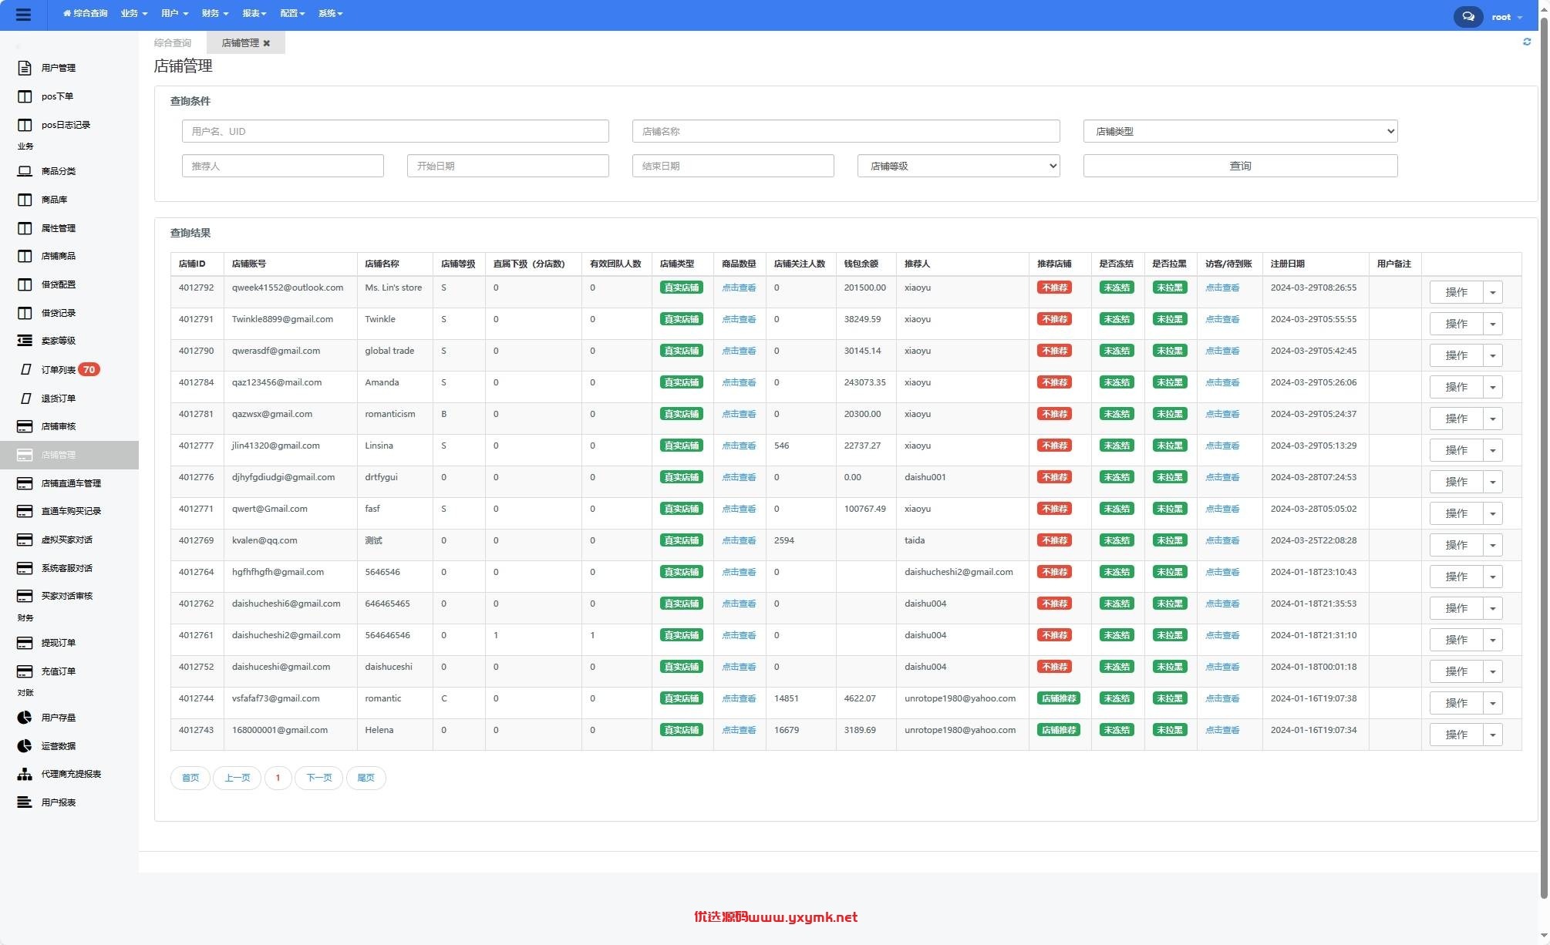1550x945 pixels.
Task: Click the refresh icon at top right
Action: click(1527, 42)
